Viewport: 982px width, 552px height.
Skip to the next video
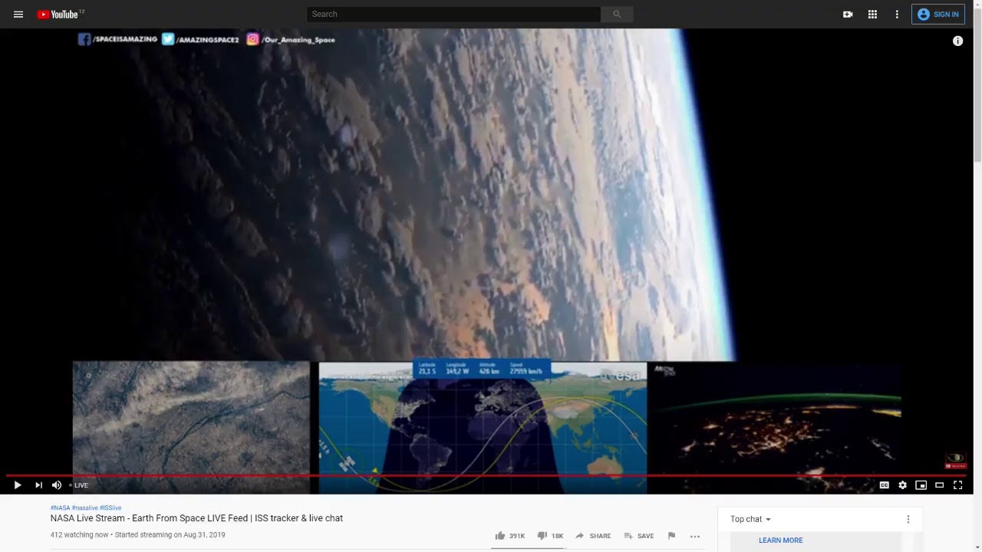click(x=38, y=485)
